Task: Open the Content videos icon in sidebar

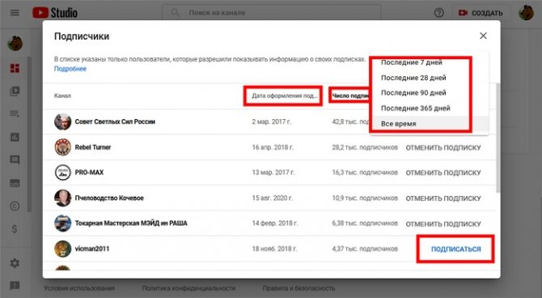Action: (15, 91)
